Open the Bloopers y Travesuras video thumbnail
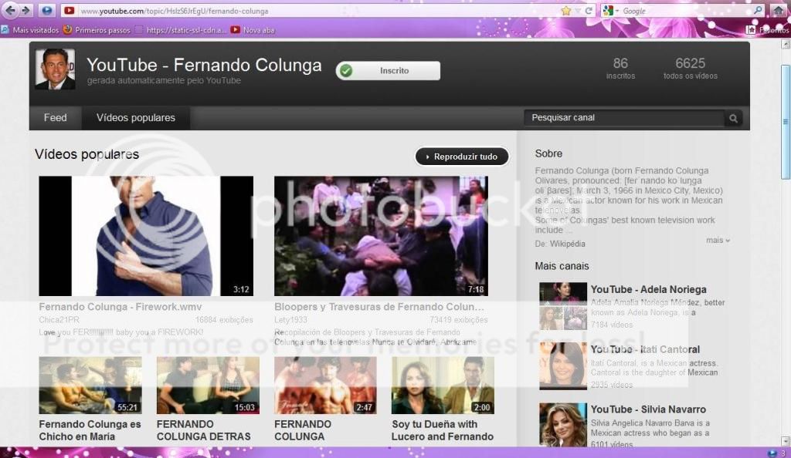Viewport: 791px width, 458px height. tap(381, 236)
